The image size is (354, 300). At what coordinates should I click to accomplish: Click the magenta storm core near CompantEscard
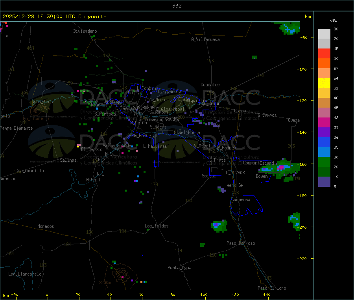[281, 168]
